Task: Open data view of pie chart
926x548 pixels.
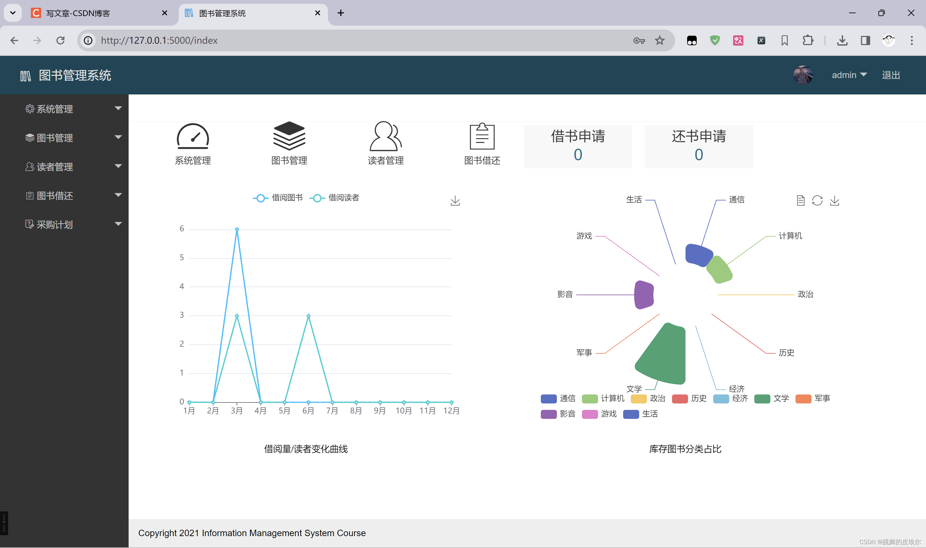Action: [800, 200]
